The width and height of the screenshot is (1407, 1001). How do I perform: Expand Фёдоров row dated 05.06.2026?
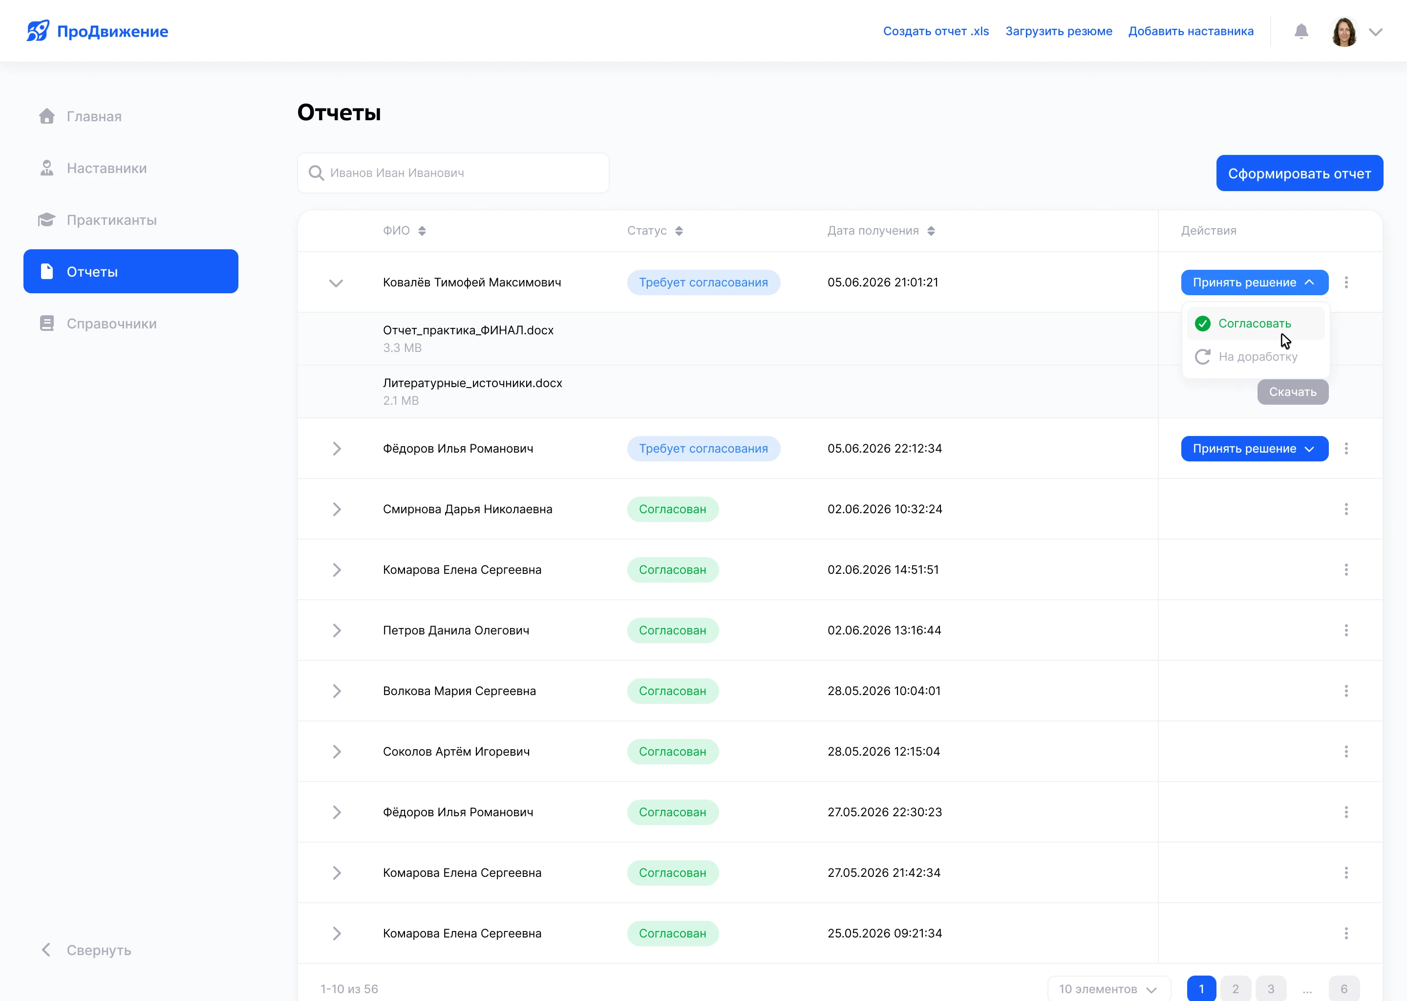point(336,449)
